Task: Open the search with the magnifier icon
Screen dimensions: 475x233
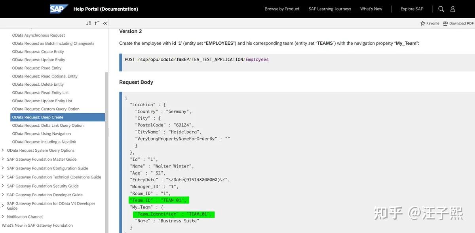Action: click(x=441, y=8)
